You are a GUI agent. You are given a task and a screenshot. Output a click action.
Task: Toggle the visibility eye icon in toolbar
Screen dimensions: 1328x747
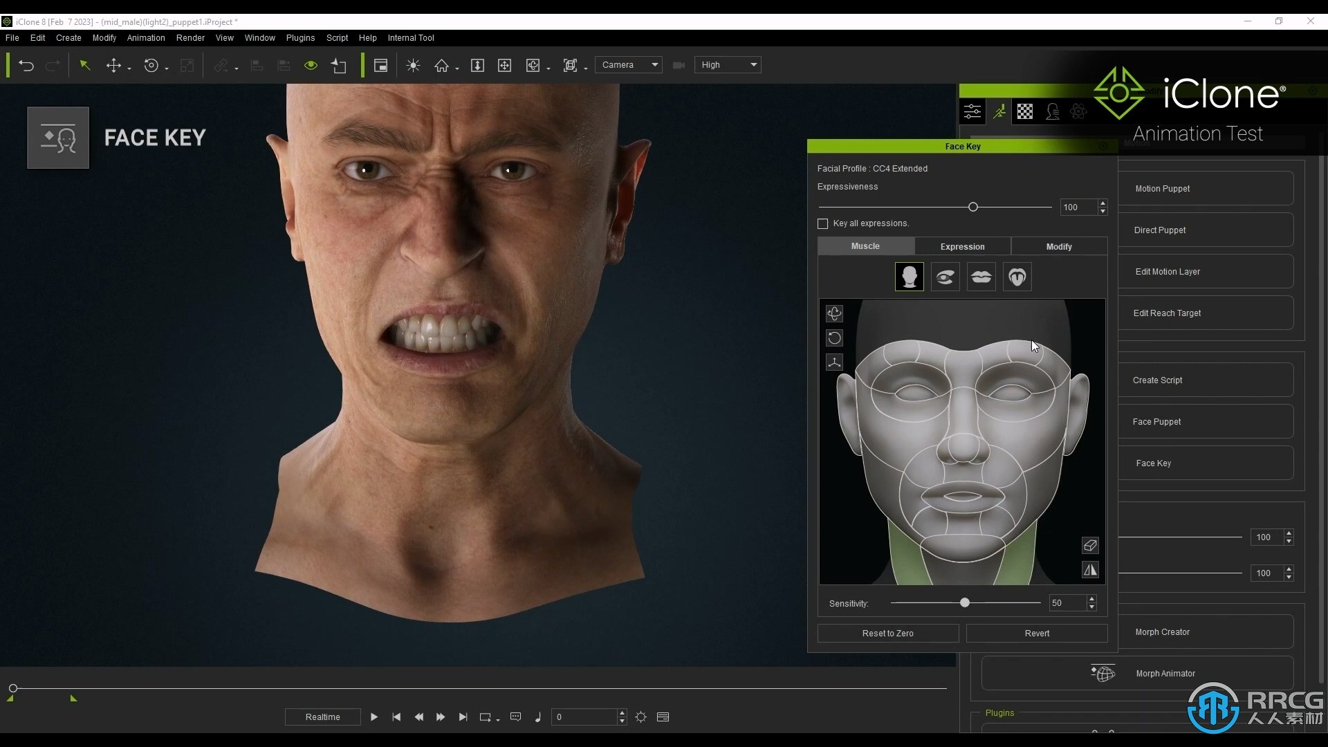tap(310, 64)
